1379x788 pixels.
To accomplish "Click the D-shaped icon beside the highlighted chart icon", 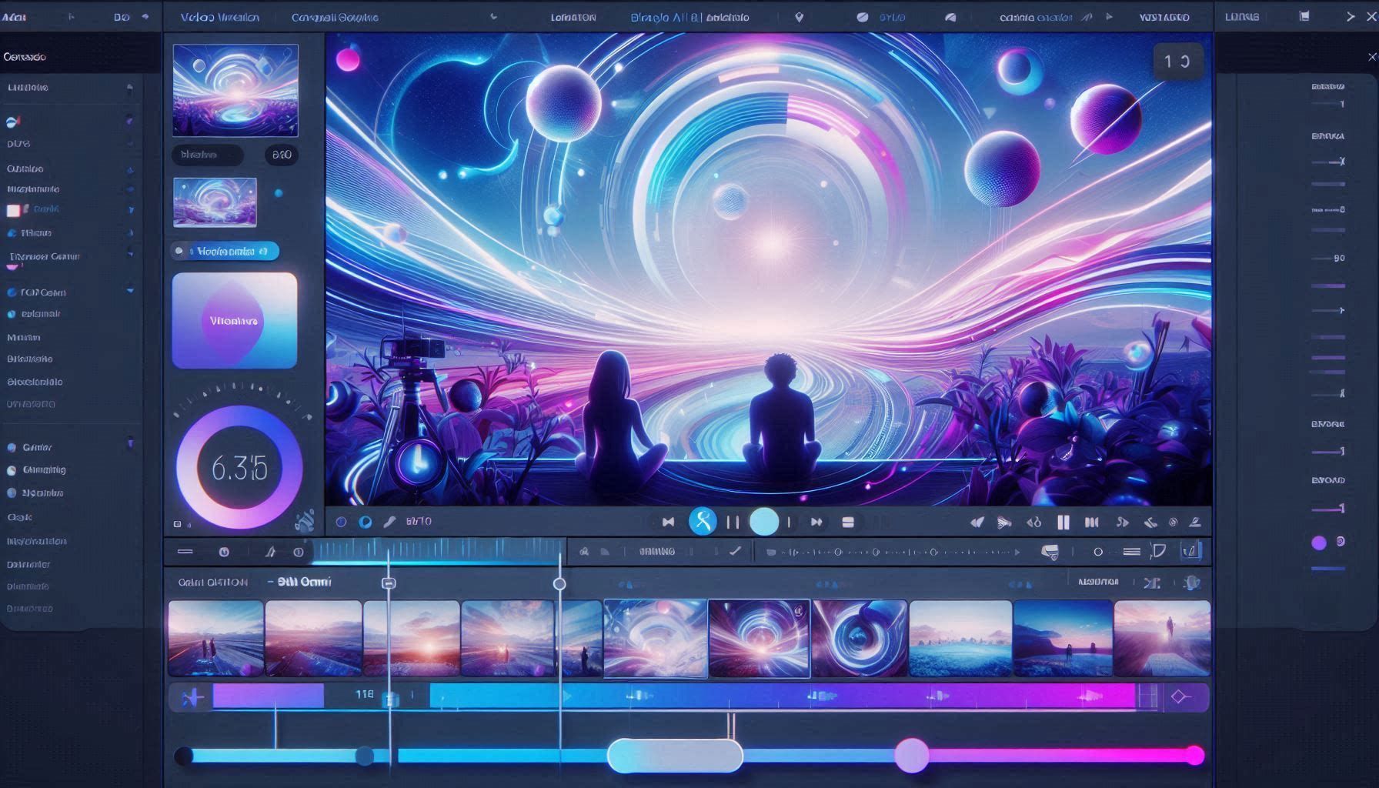I will [1158, 551].
